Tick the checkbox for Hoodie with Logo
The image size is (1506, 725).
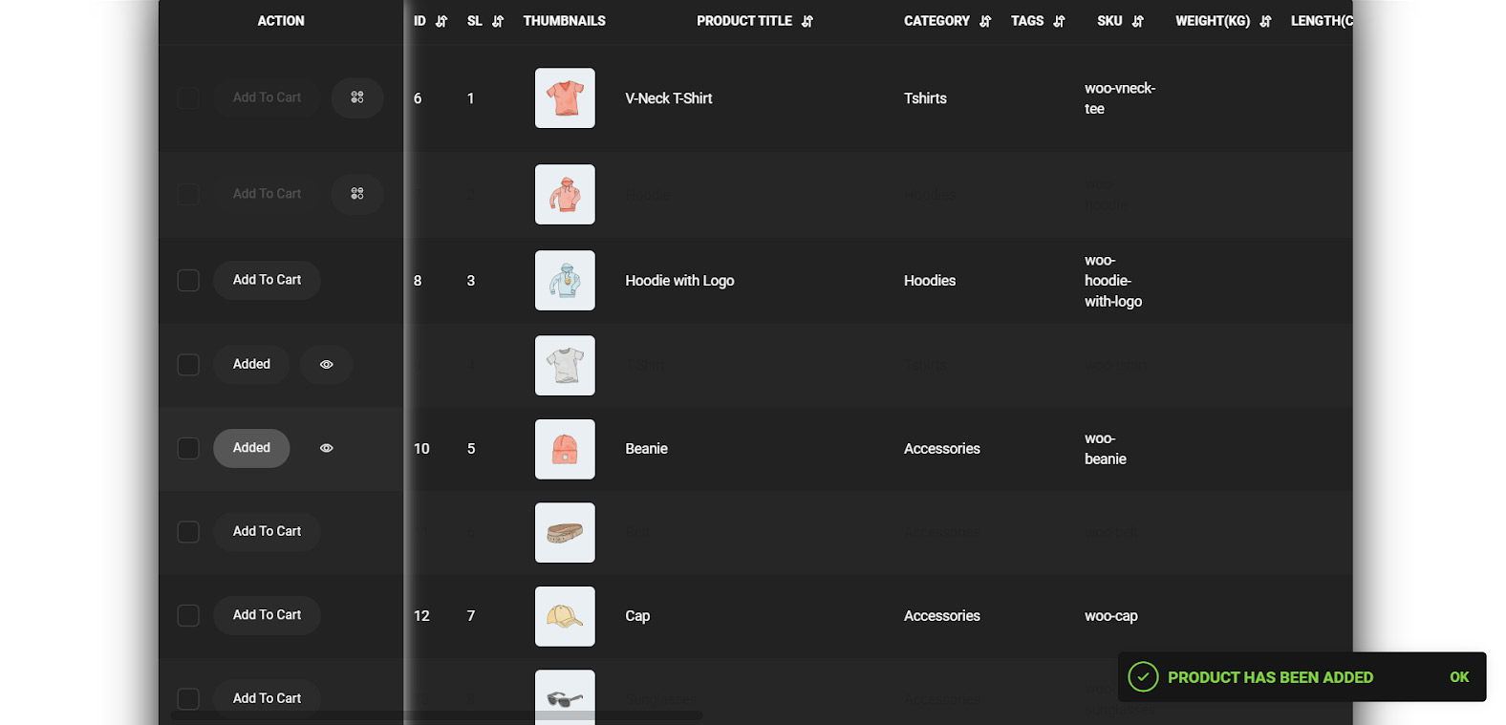188,281
